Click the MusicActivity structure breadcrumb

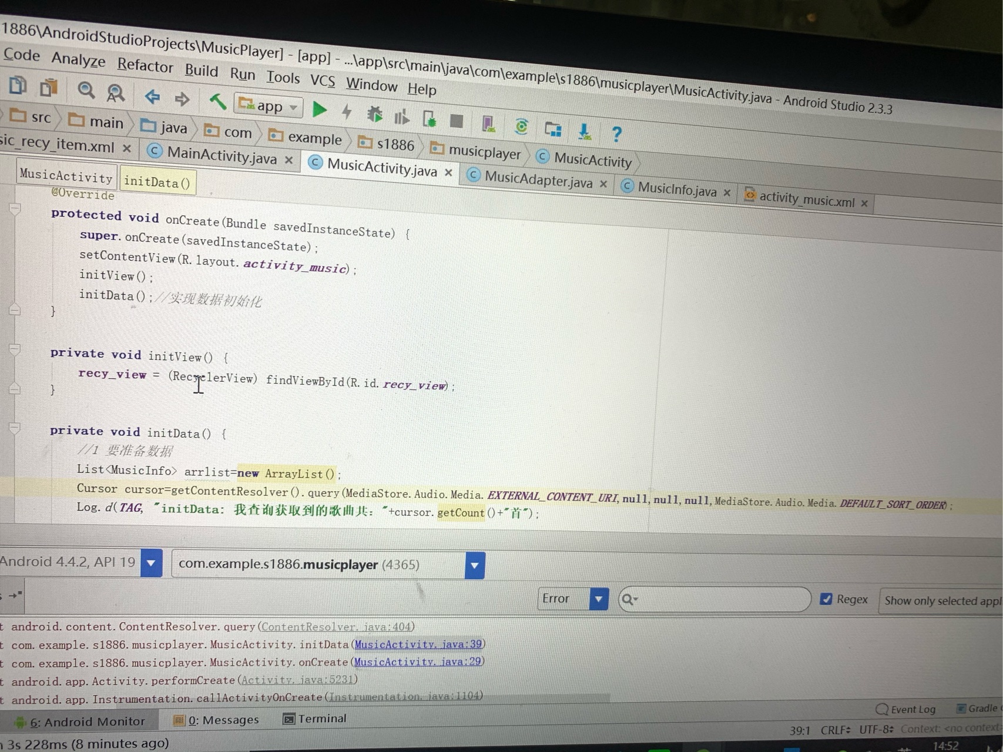click(x=66, y=175)
